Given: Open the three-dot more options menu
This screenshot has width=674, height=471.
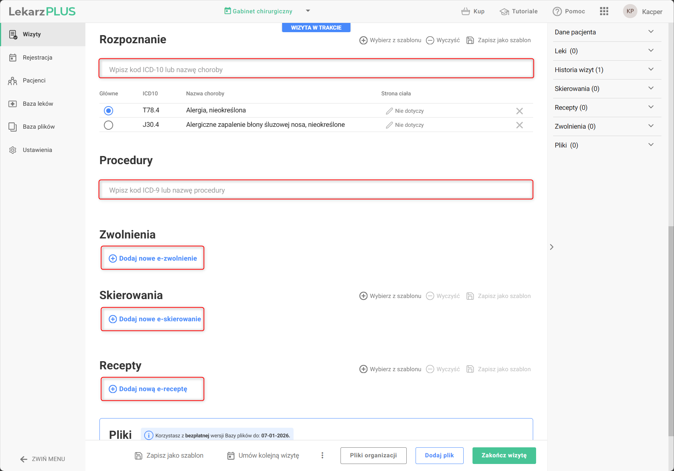Looking at the screenshot, I should 322,455.
